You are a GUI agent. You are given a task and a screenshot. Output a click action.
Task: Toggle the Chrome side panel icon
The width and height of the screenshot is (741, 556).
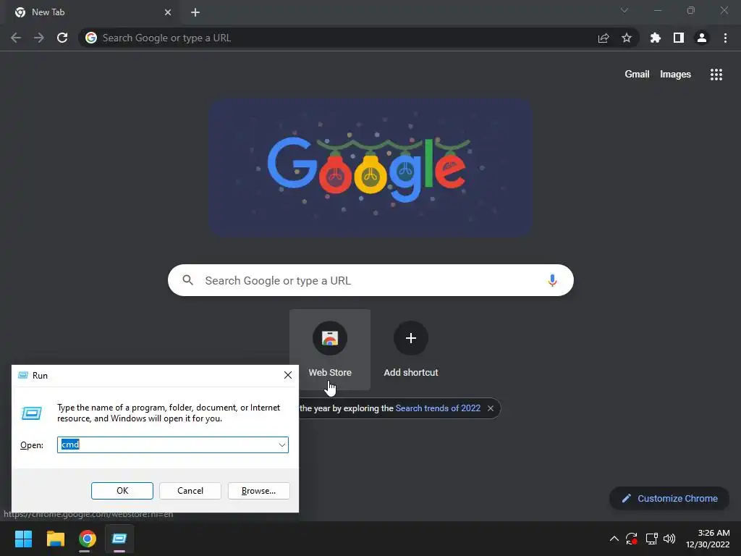(x=679, y=38)
